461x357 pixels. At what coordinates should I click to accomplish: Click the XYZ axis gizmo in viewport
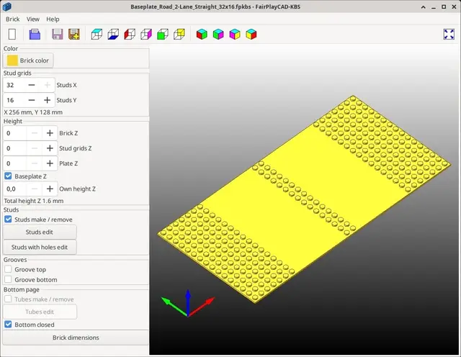[188, 303]
